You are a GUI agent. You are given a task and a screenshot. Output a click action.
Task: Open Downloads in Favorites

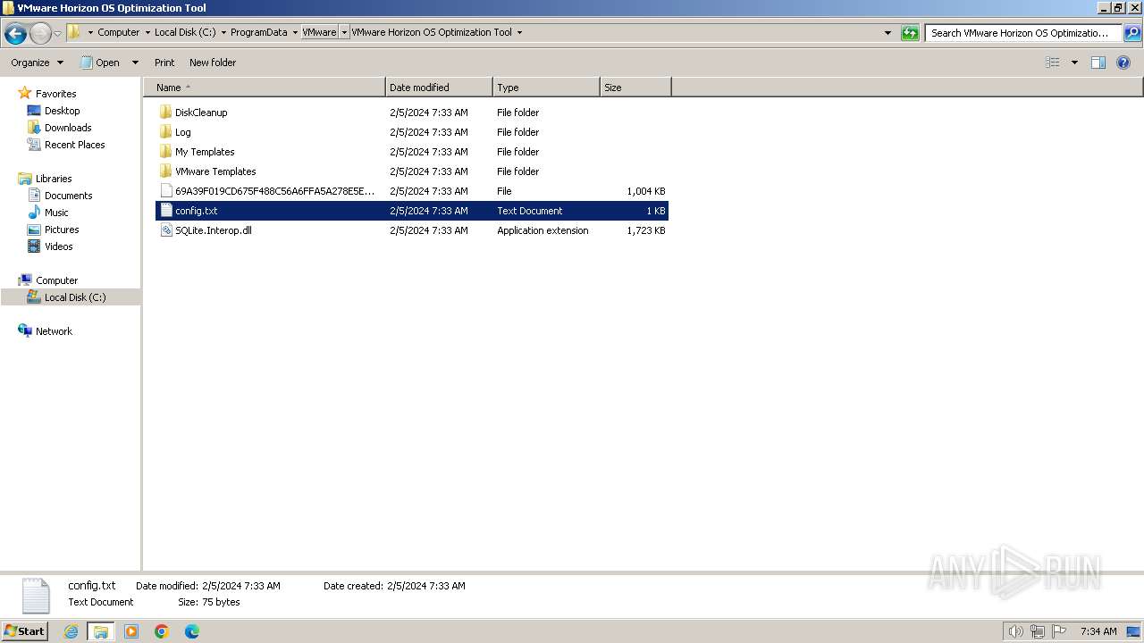(68, 128)
